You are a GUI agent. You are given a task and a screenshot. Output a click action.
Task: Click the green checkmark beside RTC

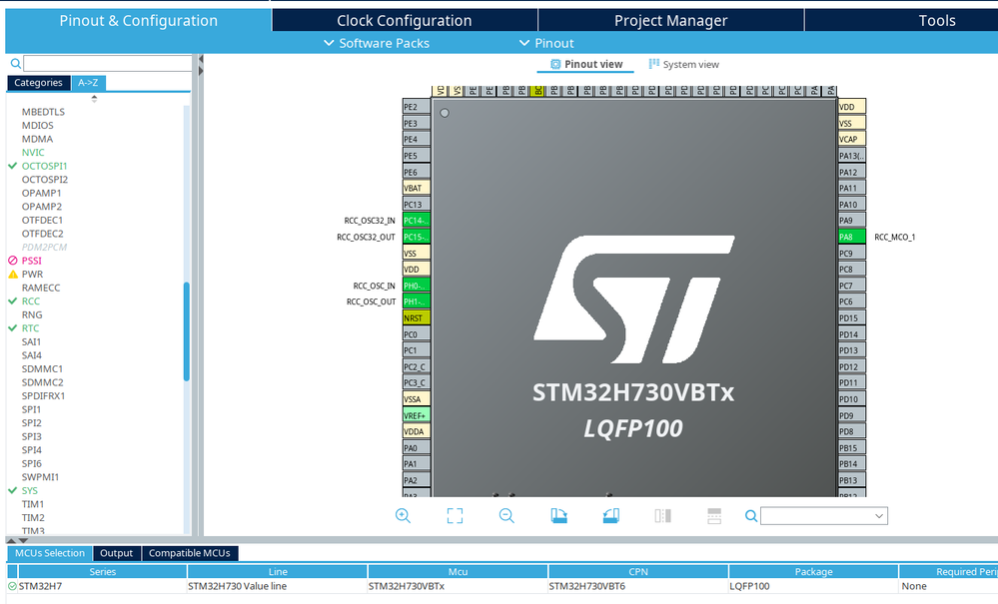(x=12, y=328)
